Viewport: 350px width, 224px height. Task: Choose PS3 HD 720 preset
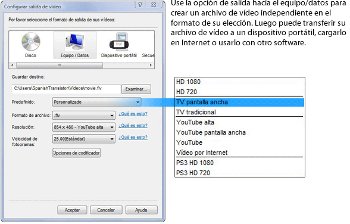(239, 173)
